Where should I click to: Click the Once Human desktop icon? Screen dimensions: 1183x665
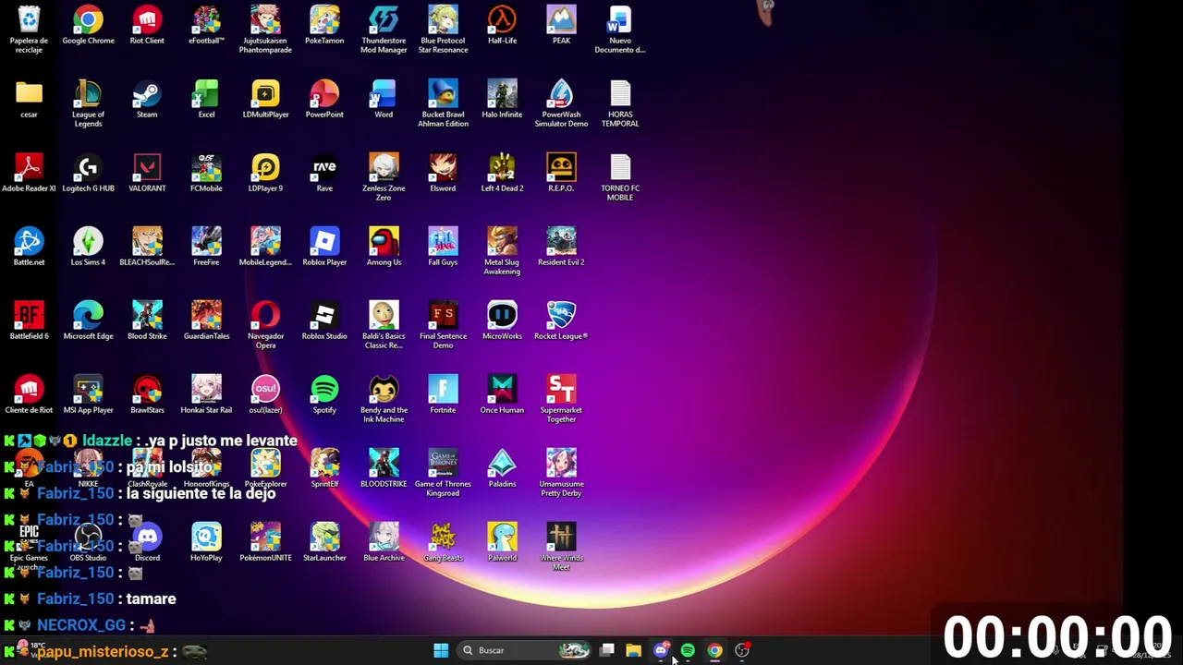pyautogui.click(x=502, y=395)
